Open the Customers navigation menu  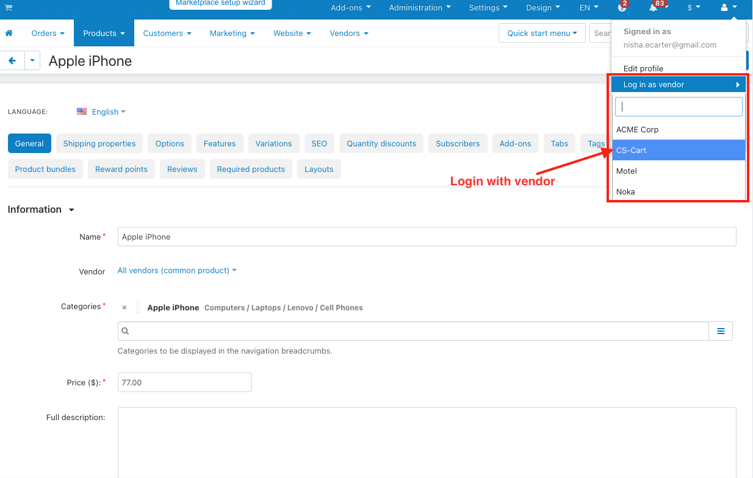coord(167,33)
